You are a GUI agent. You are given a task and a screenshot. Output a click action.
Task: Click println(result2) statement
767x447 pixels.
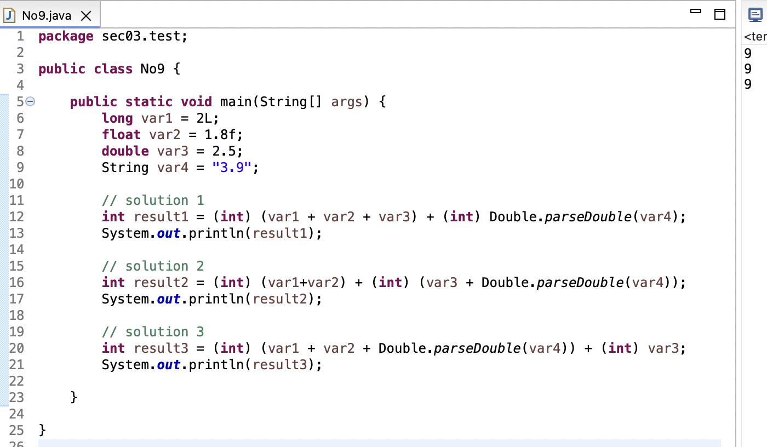point(212,299)
